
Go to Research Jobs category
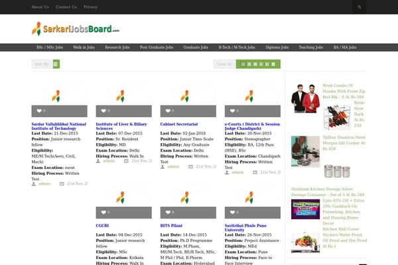click(117, 48)
